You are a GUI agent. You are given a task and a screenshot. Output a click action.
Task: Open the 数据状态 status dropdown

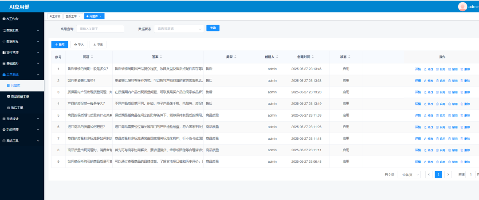coord(179,29)
